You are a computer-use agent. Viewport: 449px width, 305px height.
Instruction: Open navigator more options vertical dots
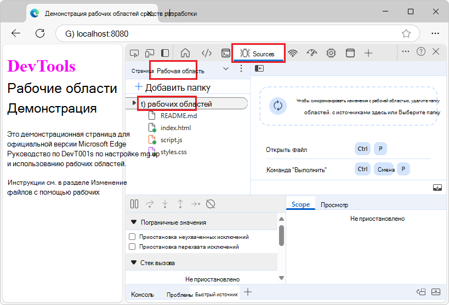click(x=241, y=68)
